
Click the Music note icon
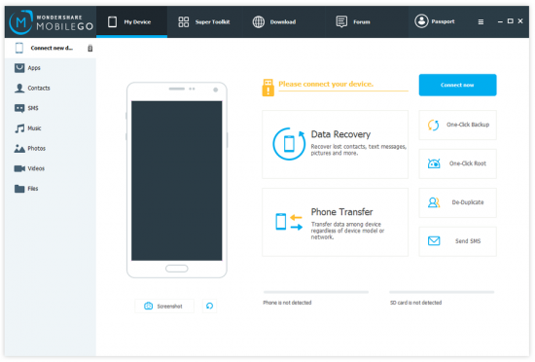coord(19,128)
